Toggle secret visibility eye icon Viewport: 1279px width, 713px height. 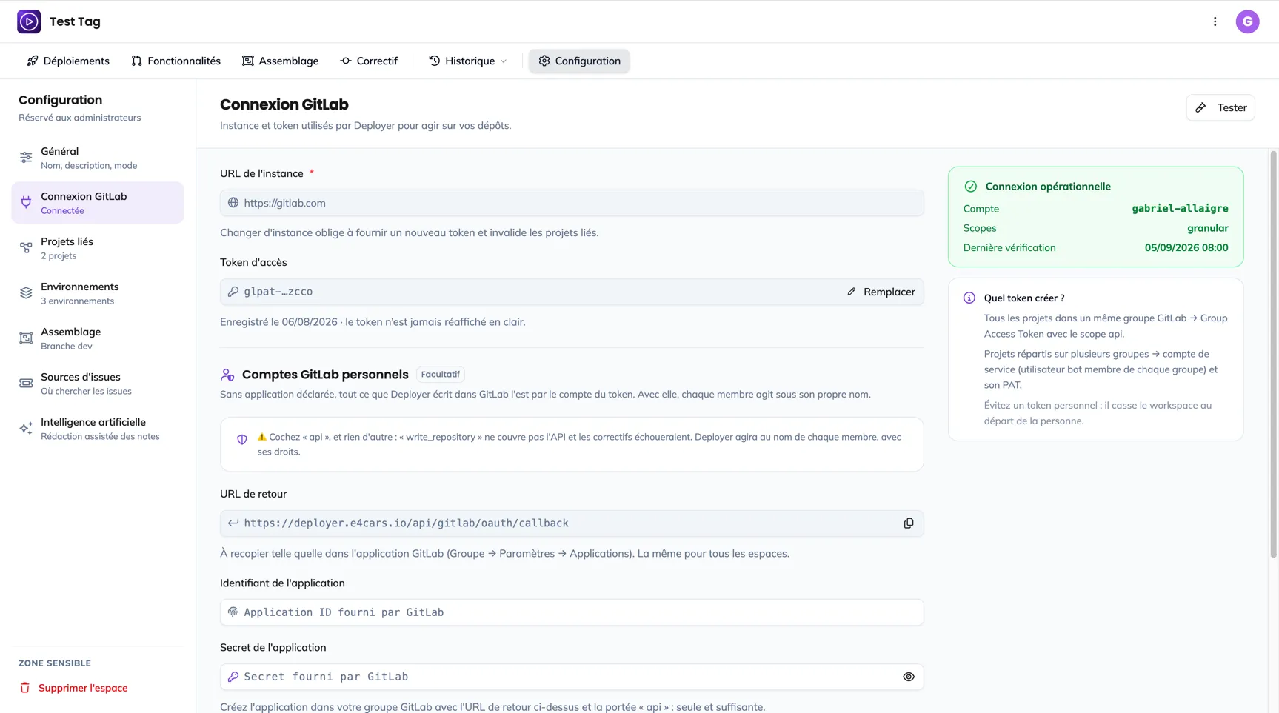click(909, 677)
